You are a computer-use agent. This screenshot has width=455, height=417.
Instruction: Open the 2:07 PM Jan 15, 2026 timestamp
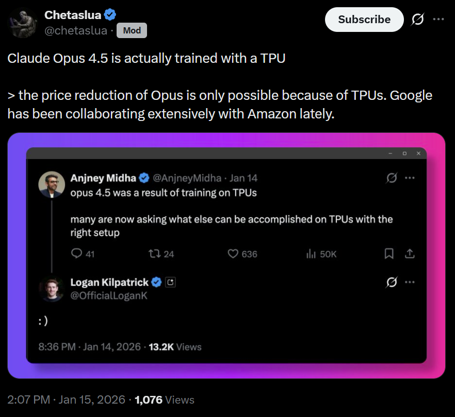click(67, 399)
